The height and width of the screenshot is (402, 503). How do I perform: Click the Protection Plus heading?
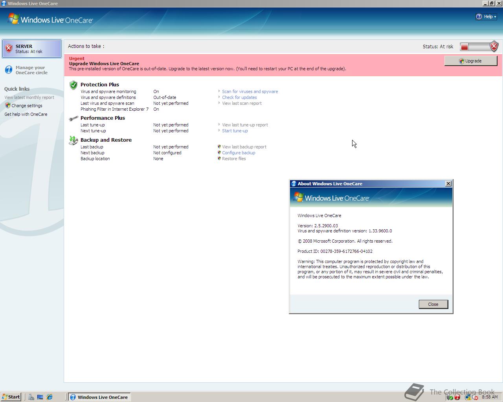point(100,84)
